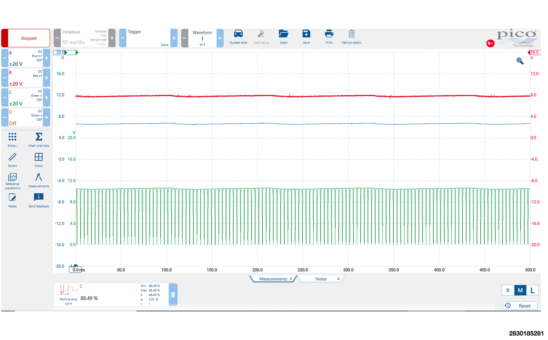Screen dimensions: 548x340
Task: Click the Reset button
Action: 520,306
